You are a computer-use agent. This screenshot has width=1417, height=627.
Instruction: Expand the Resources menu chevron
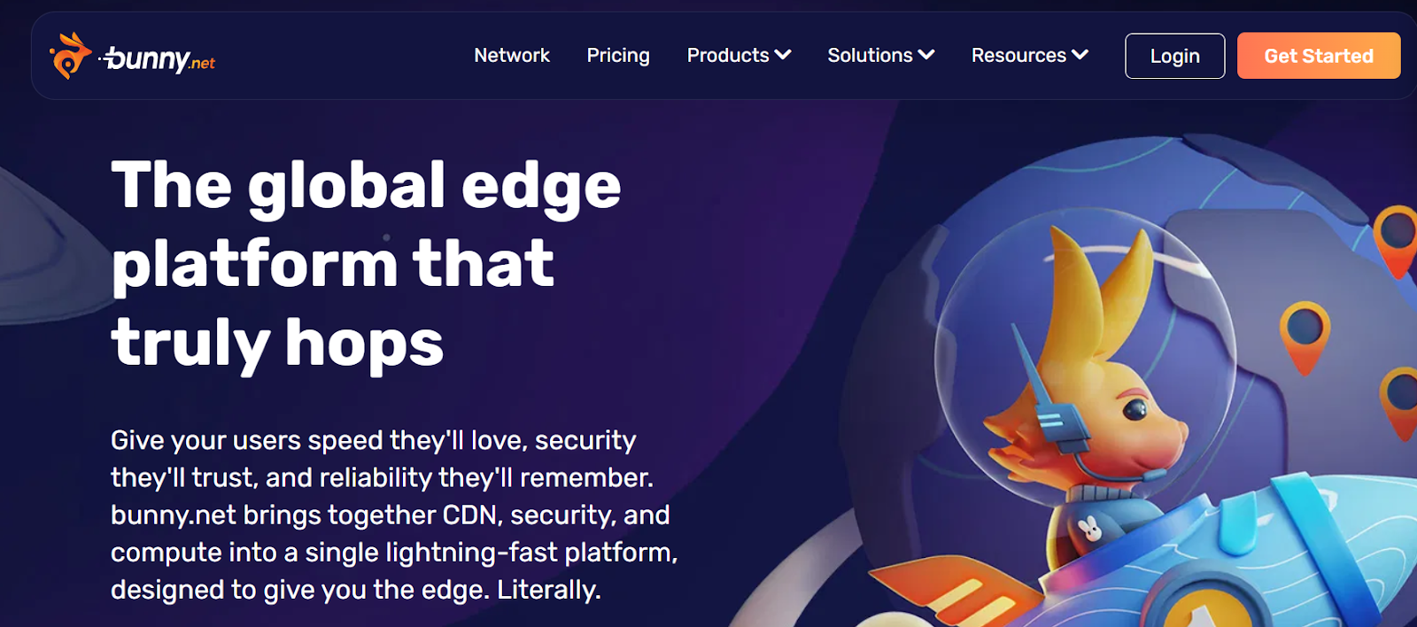(x=1080, y=55)
